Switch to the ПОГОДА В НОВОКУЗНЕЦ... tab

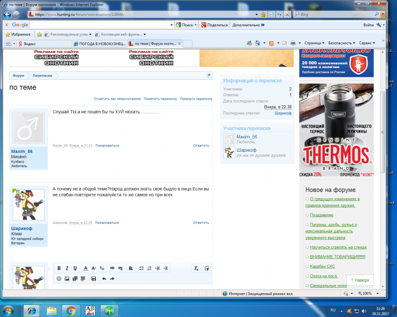click(100, 44)
